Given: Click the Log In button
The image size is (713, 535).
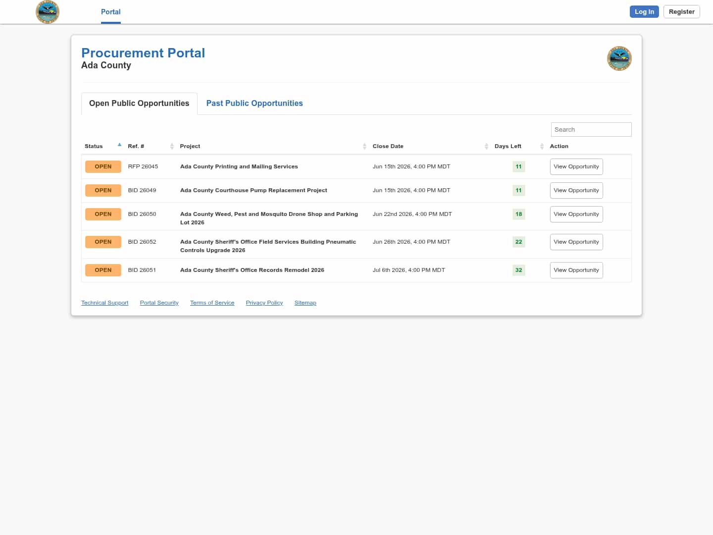Looking at the screenshot, I should click(x=644, y=12).
